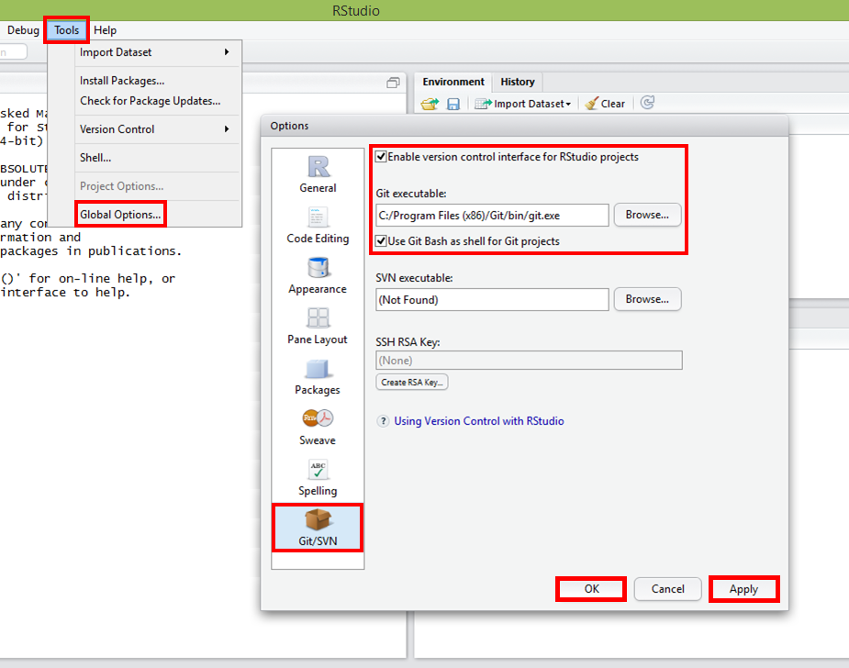Open the General options category
849x668 pixels.
(x=318, y=174)
